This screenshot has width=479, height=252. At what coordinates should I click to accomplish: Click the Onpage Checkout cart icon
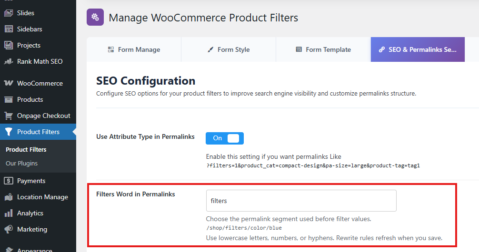point(9,116)
